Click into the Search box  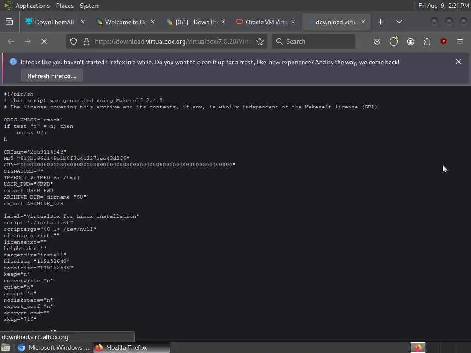coord(313,41)
